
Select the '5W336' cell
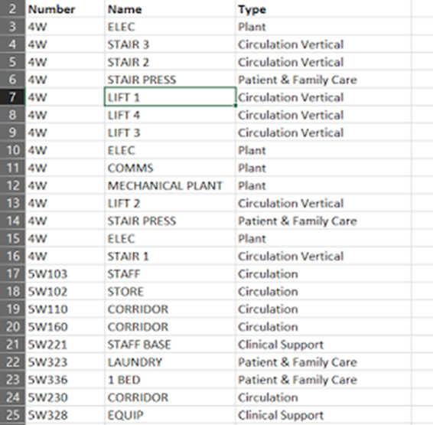(65, 380)
